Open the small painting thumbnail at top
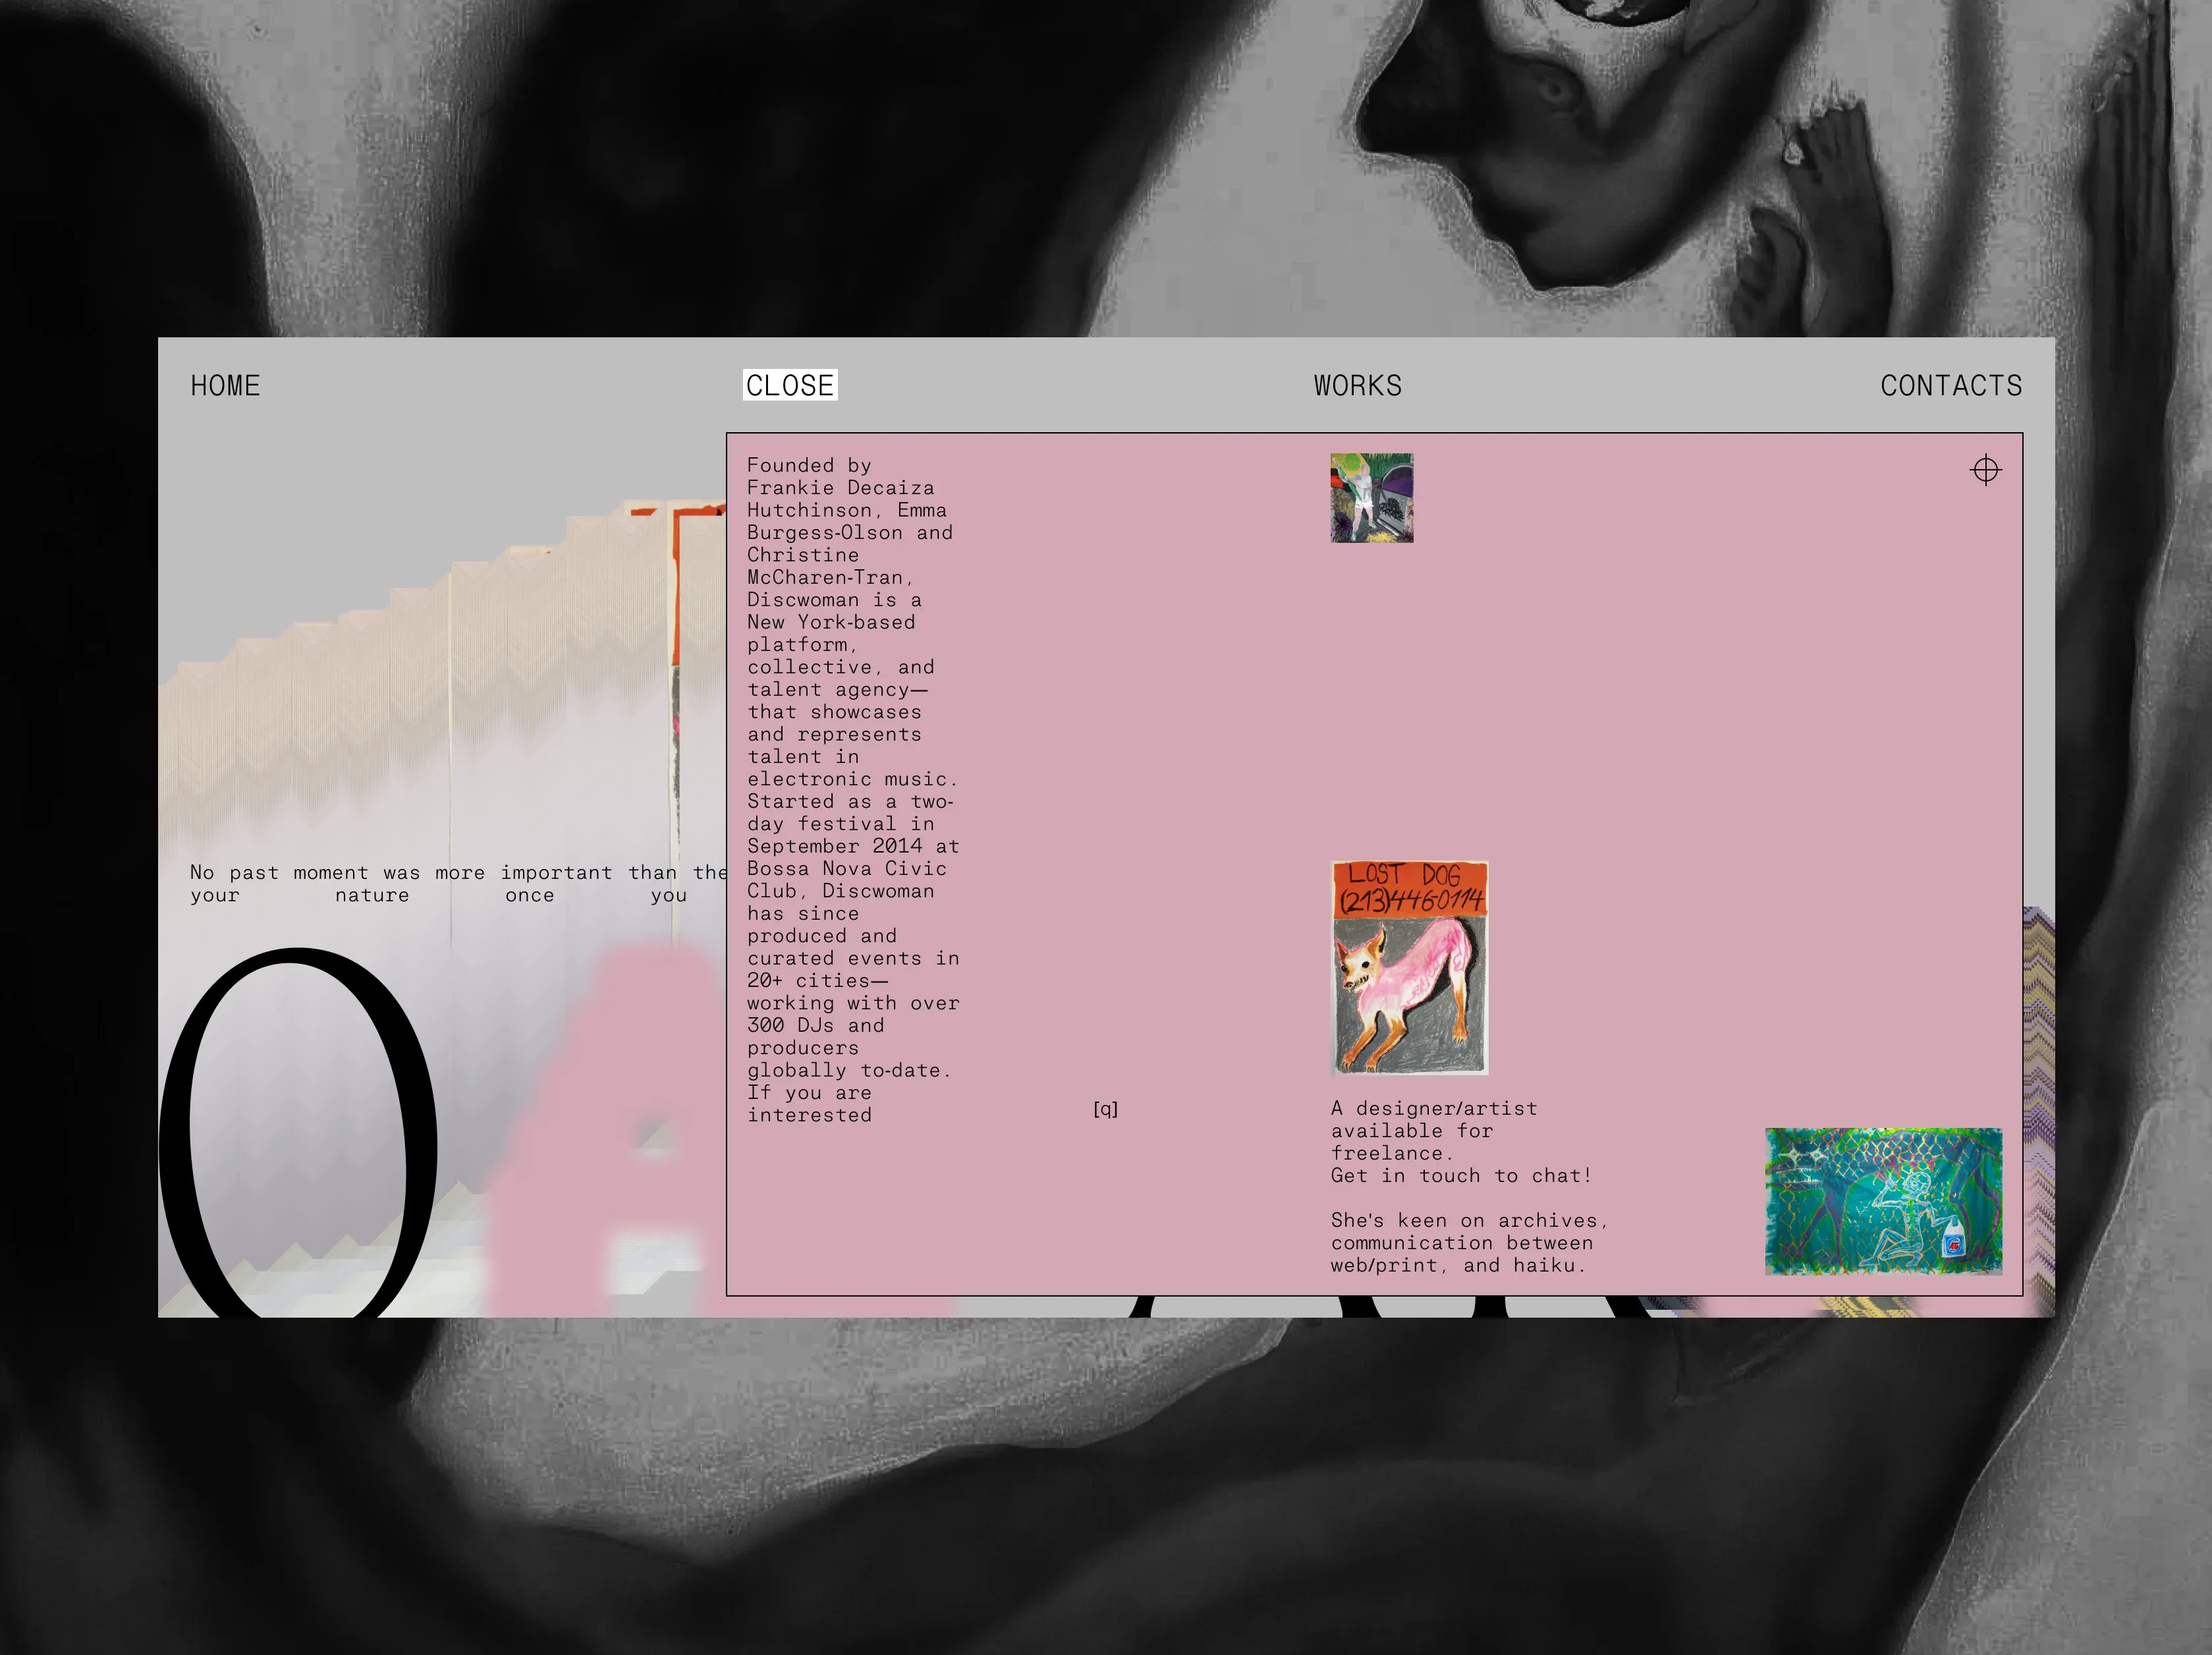The width and height of the screenshot is (2212, 1655). coord(1371,498)
